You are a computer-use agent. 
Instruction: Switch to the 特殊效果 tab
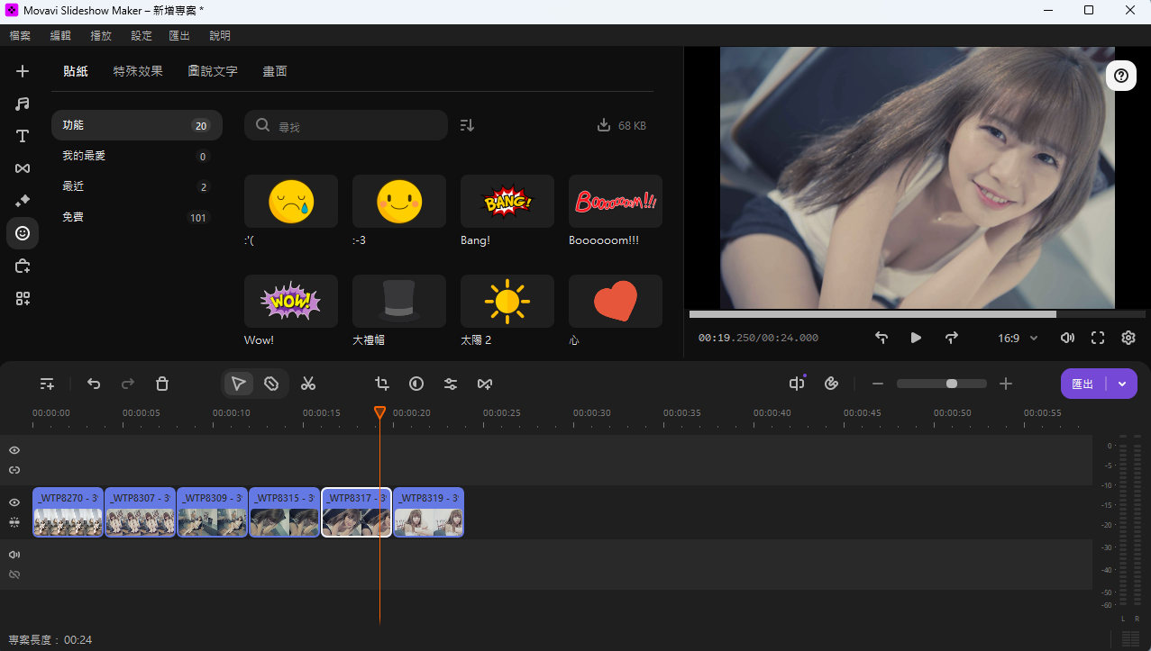click(x=138, y=71)
